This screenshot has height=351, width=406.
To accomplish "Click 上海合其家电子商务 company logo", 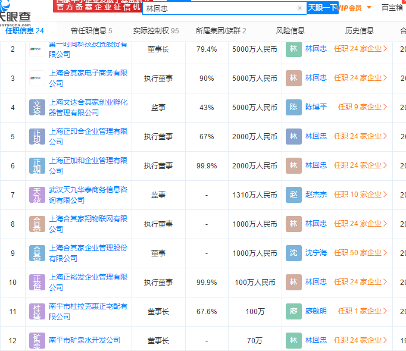I will point(37,78).
